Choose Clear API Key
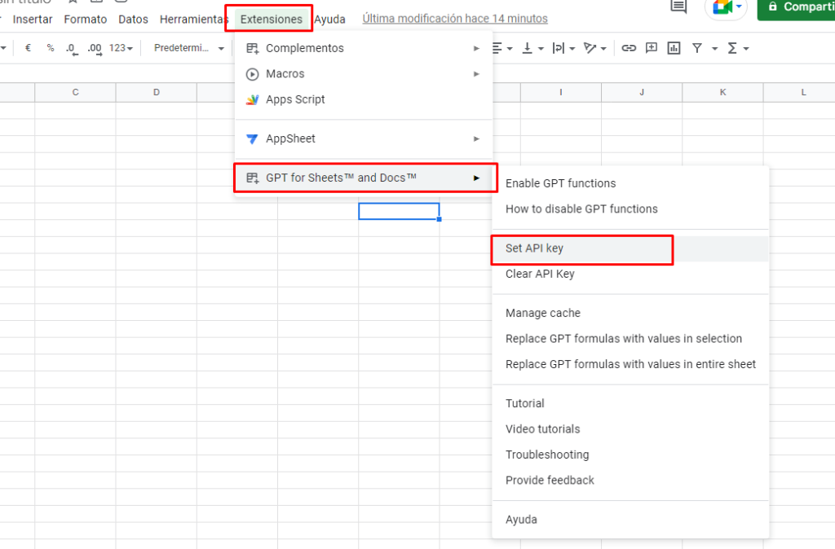 click(630, 274)
